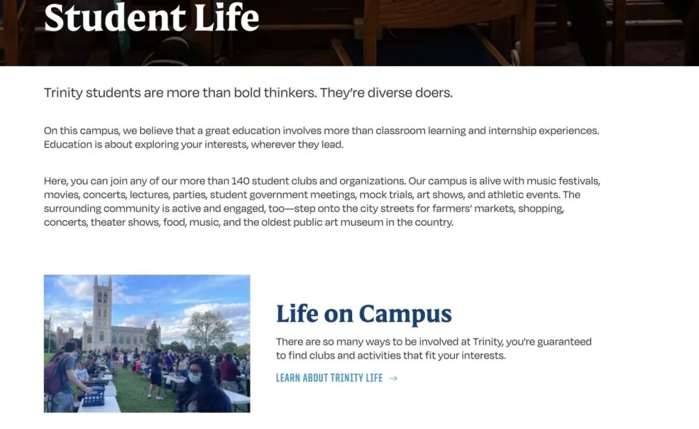This screenshot has height=429, width=699.
Task: Click the arrow icon beside Learn About Trinity Life
Action: (394, 378)
